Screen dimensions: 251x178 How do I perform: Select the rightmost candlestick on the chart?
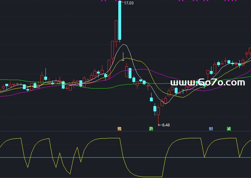tap(250, 51)
